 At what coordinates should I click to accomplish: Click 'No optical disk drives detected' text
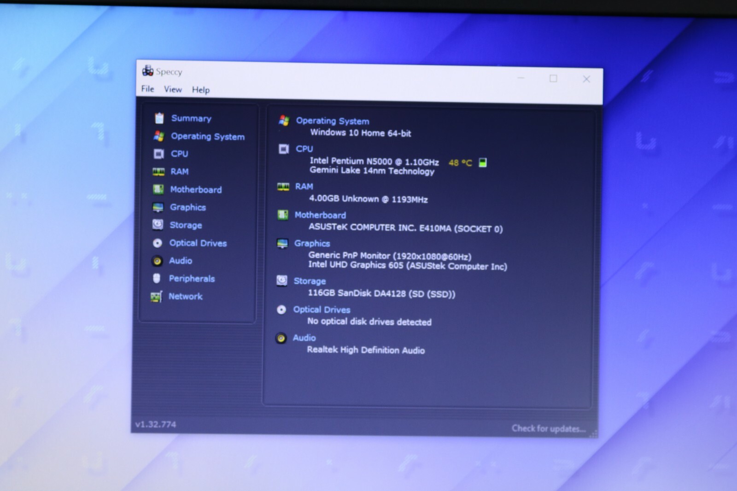369,321
